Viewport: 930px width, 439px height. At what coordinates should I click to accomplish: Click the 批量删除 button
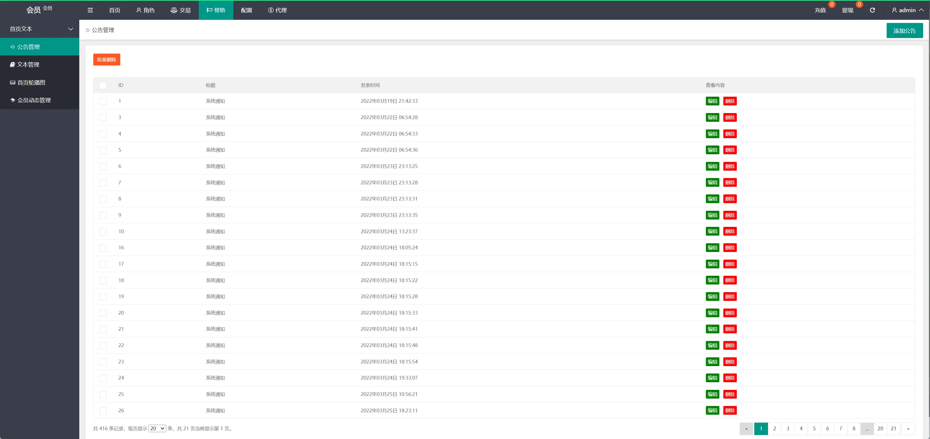coord(107,59)
